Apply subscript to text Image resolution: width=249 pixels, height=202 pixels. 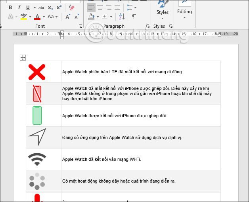pyautogui.click(x=50, y=8)
